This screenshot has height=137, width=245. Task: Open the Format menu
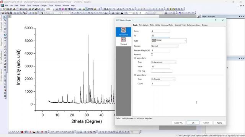58,5
